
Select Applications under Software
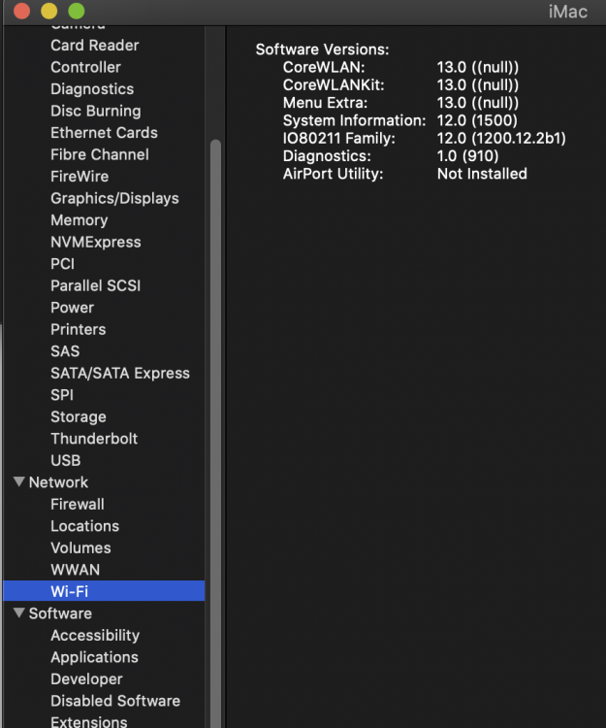94,656
